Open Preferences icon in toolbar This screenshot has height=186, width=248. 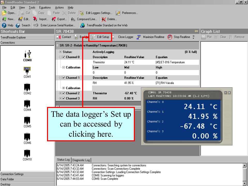(118, 13)
